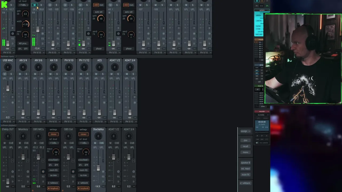Invert right phase in OBS Ost settings

tap(86, 165)
